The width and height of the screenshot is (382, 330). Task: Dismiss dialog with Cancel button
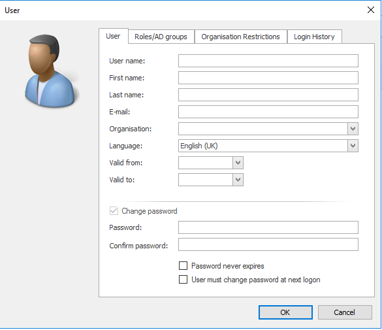345,312
